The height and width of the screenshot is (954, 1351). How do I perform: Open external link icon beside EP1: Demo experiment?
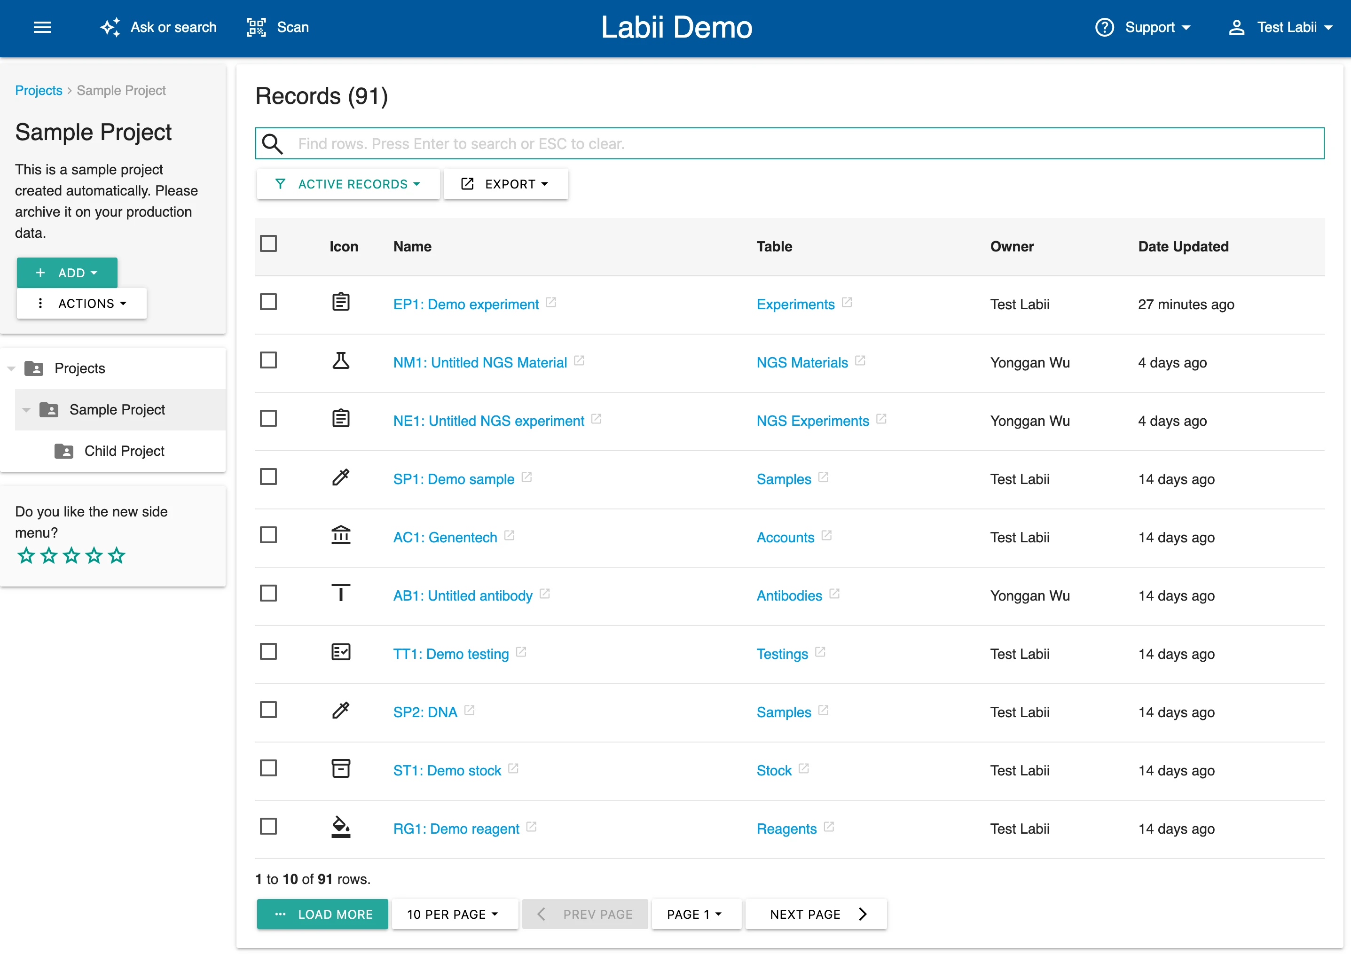pos(551,302)
